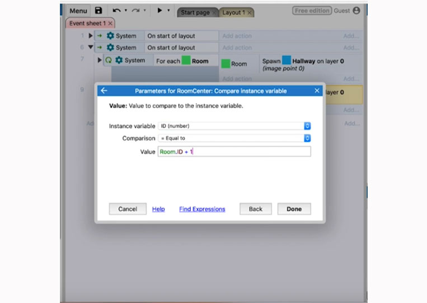Click Add action in event 1

click(x=237, y=36)
